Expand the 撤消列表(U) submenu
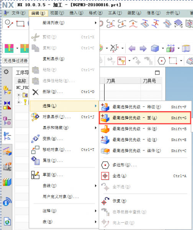This screenshot has height=230, width=193. tap(64, 23)
